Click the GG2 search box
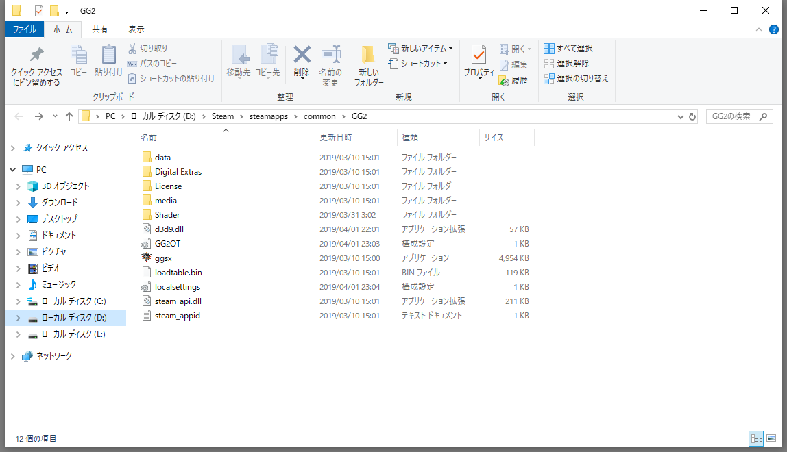Viewport: 787px width, 452px height. (739, 116)
